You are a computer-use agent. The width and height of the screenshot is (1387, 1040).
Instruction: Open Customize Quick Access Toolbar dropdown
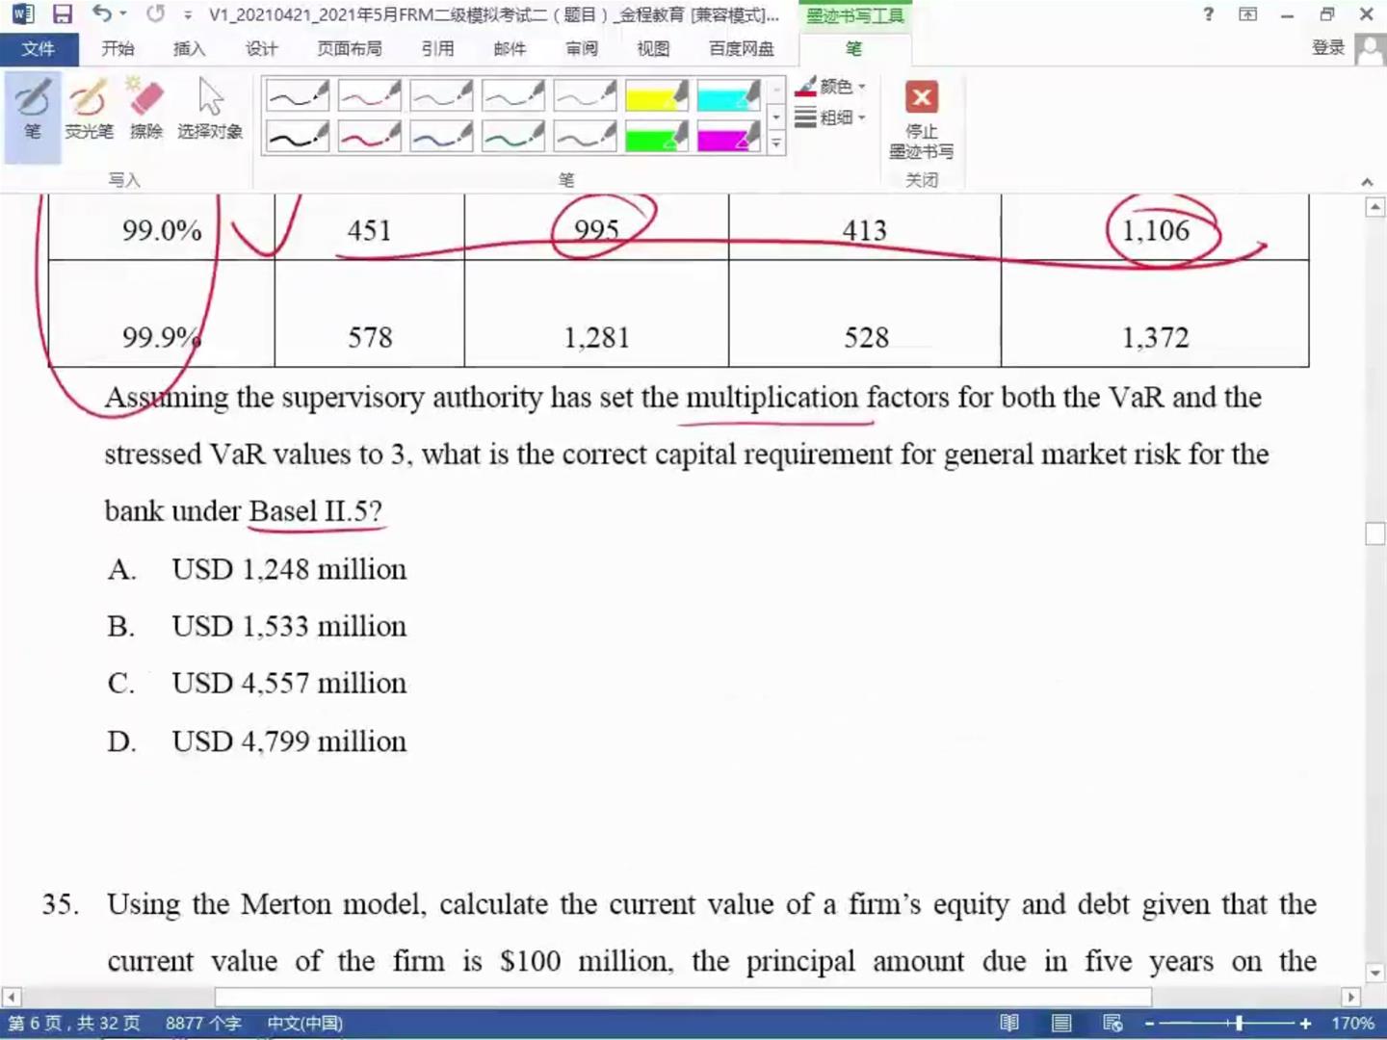click(188, 14)
